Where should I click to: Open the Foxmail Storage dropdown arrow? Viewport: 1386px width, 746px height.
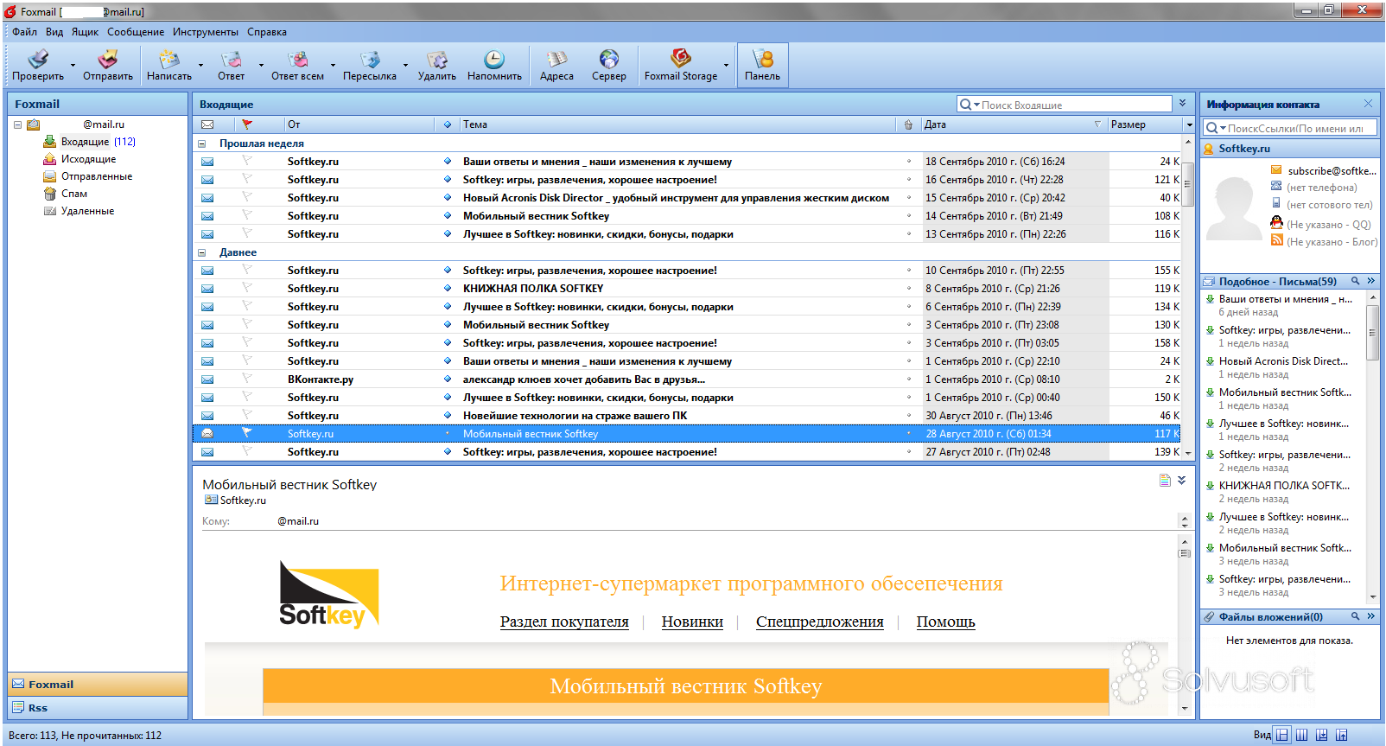point(726,65)
